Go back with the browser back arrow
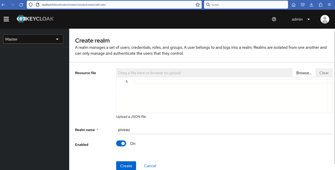The height and width of the screenshot is (170, 335). tap(3, 5)
